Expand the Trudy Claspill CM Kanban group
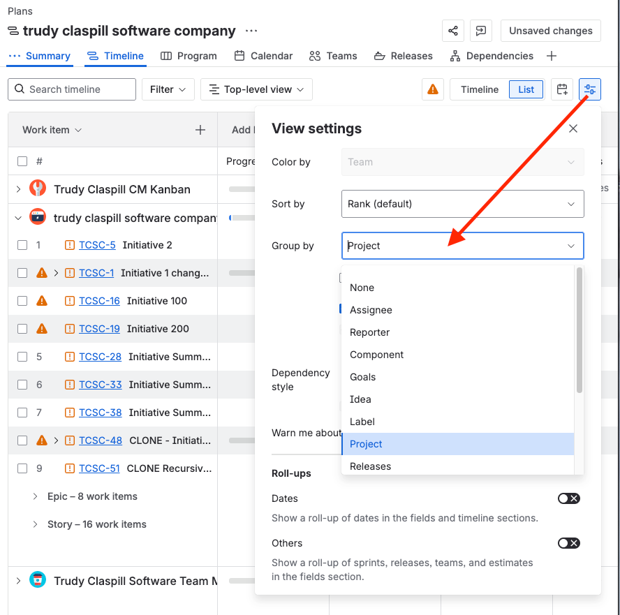Viewport: 620px width, 615px height. tap(18, 189)
